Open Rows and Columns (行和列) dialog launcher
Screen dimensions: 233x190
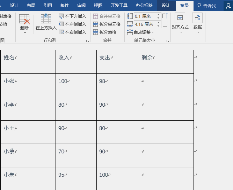(x=88, y=41)
